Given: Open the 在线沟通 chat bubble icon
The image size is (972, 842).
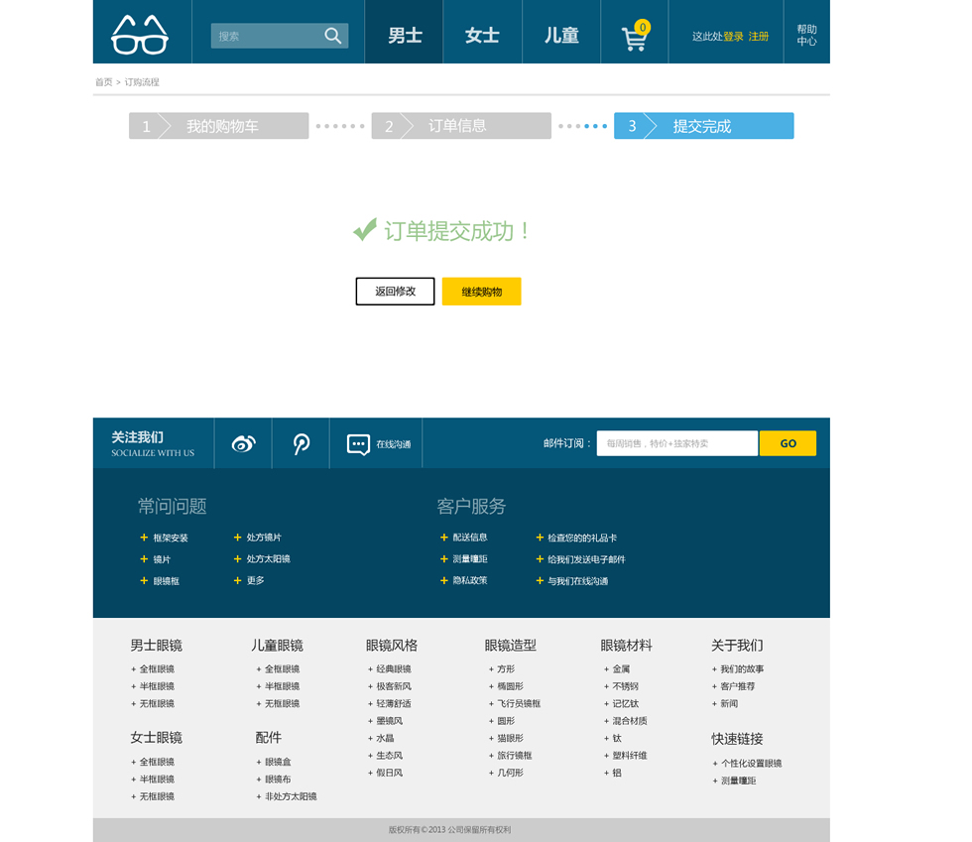Looking at the screenshot, I should [358, 444].
